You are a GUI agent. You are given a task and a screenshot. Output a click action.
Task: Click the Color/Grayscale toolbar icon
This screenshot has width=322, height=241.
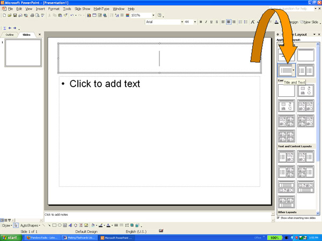128,15
